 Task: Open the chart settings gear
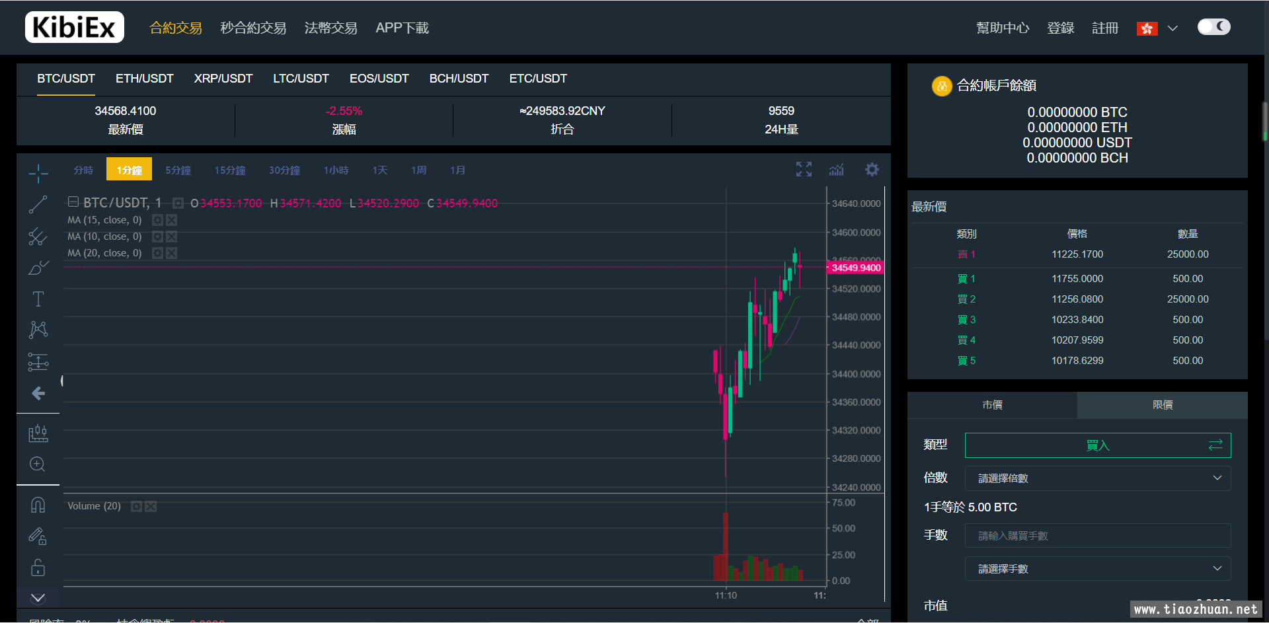click(x=872, y=170)
